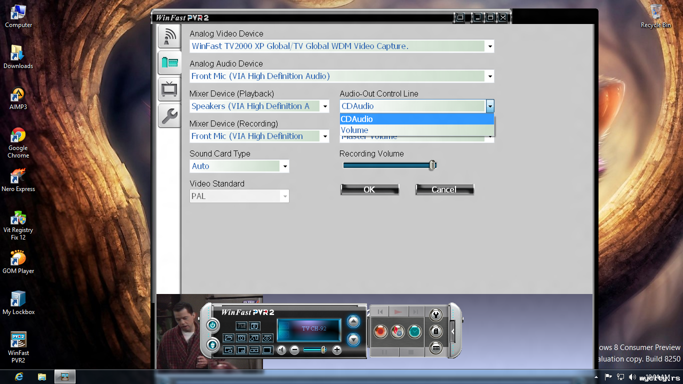Open the Vit Registry Fix 12 shortcut
Screen dimensions: 683x384
[x=18, y=225]
